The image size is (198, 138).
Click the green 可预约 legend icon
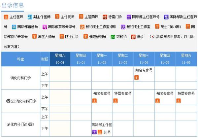pyautogui.click(x=113, y=37)
